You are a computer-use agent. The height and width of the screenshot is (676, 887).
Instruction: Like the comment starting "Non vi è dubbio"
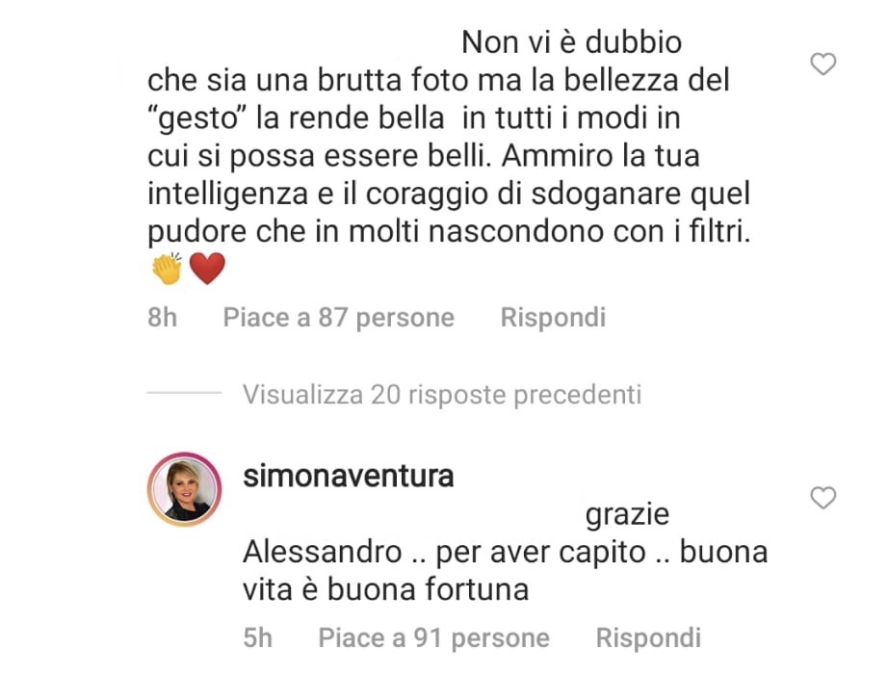823,64
